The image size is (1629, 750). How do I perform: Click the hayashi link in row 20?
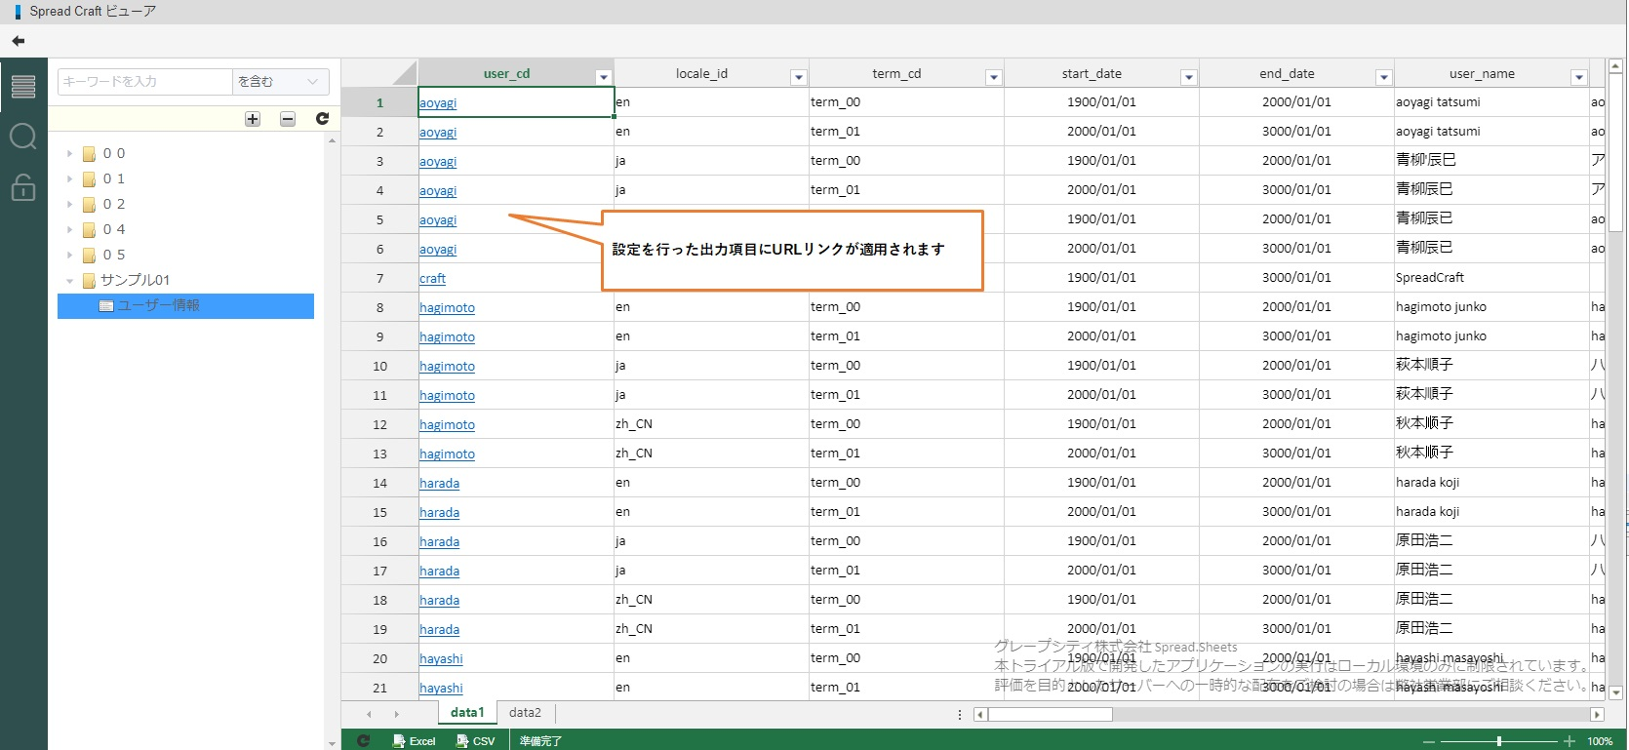tap(441, 659)
